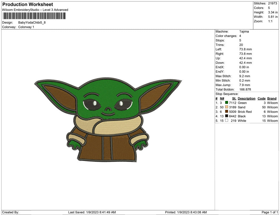
Task: Select the St. column header
Action: point(234,98)
